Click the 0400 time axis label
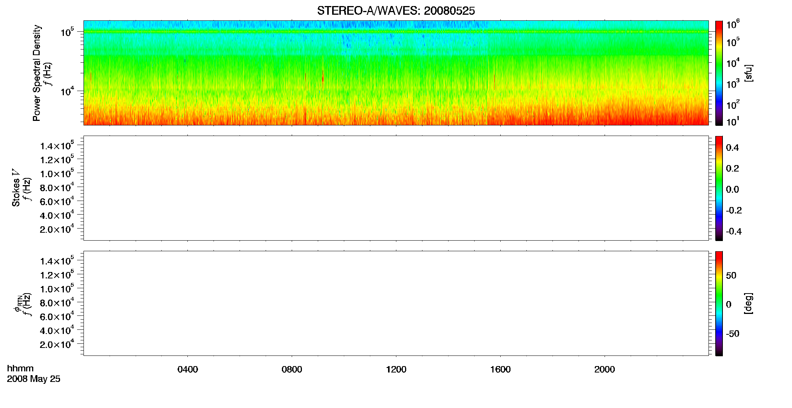The image size is (792, 408). (188, 369)
